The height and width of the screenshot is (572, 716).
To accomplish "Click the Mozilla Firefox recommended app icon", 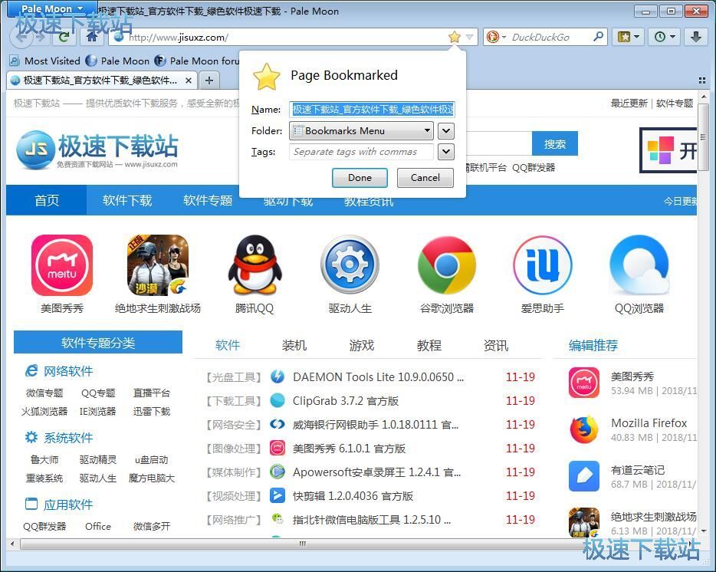I will 584,429.
